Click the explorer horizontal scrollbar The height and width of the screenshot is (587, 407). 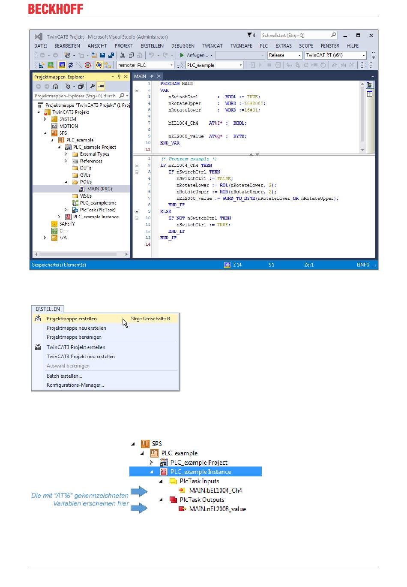pos(81,254)
